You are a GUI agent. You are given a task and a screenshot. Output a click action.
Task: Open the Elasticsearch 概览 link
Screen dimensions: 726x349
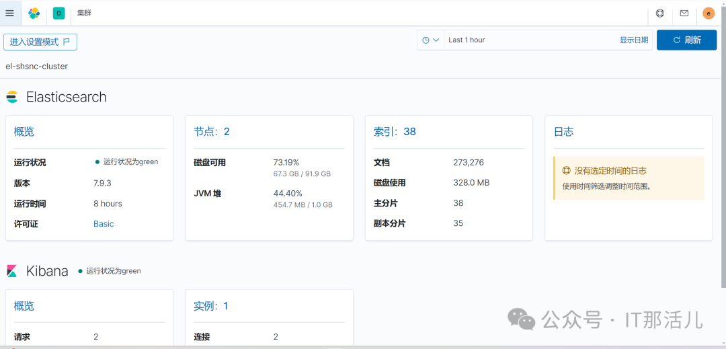click(24, 131)
